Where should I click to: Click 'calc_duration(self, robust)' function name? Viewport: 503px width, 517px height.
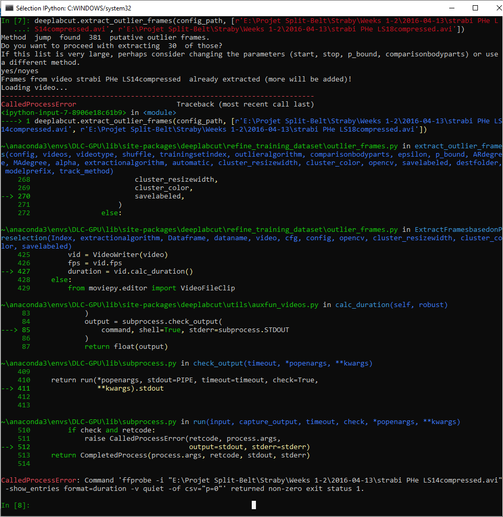392,305
